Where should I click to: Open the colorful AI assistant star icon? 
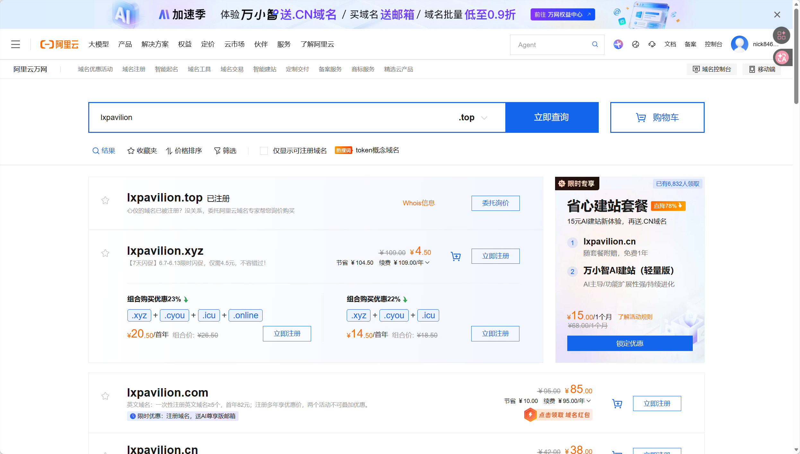[x=618, y=44]
